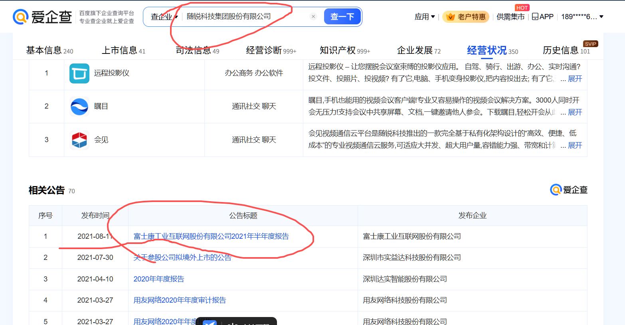This screenshot has width=625, height=325.
Task: Click publisher 深圳市实益达科技股份有限公司
Action: [412, 258]
